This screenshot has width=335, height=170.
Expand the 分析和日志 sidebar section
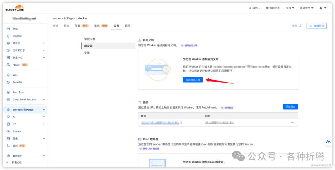[44, 50]
